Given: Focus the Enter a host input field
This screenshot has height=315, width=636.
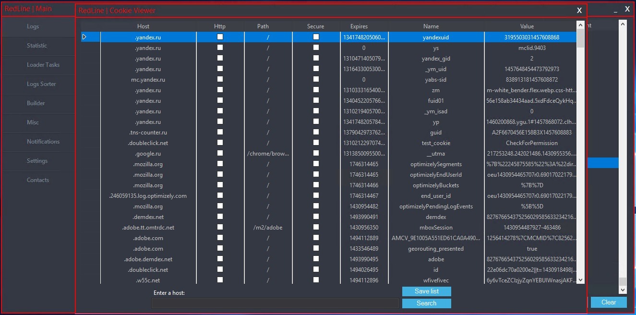Looking at the screenshot, I should pyautogui.click(x=275, y=303).
